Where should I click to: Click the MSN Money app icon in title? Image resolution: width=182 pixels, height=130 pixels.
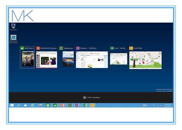(x=22, y=48)
